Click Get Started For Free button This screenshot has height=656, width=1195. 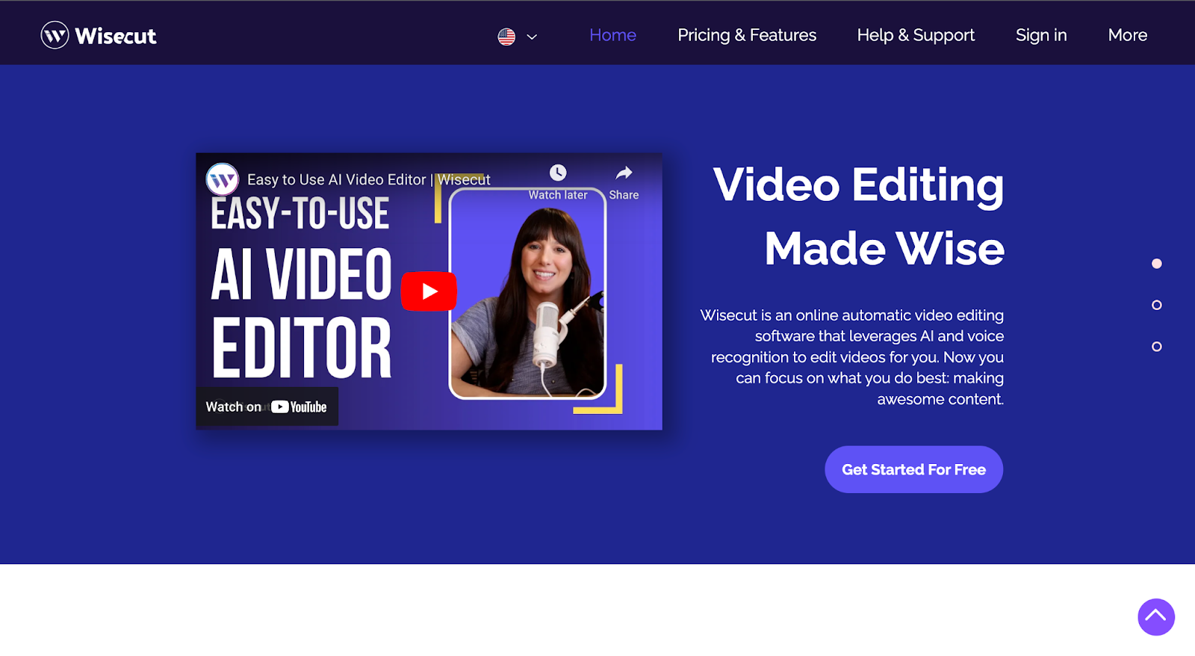[913, 469]
